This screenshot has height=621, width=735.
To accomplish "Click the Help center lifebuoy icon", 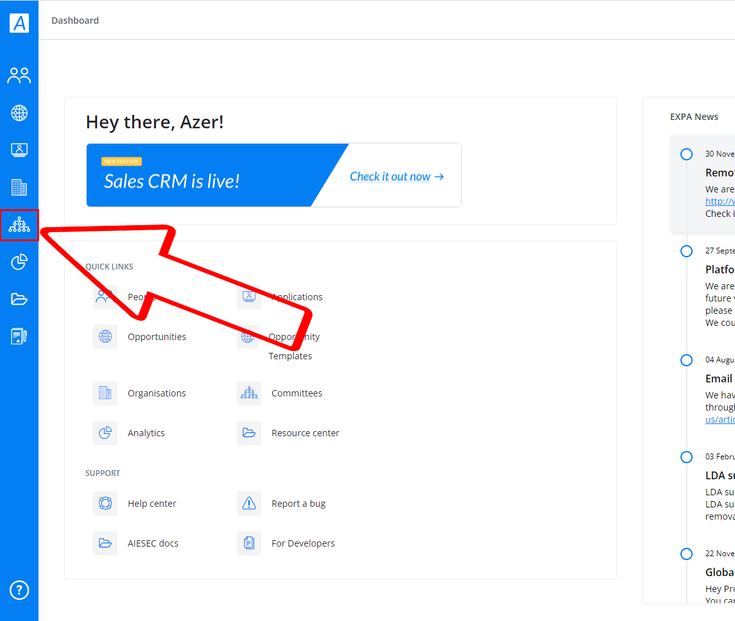I will (105, 504).
